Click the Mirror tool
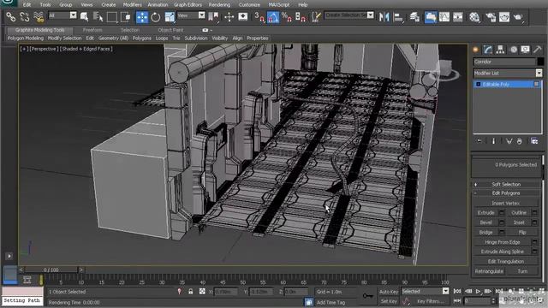The width and height of the screenshot is (548, 308). (384, 17)
